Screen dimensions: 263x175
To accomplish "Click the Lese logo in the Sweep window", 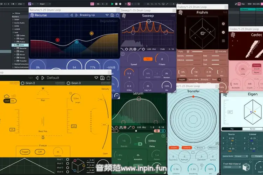I will (124, 16).
